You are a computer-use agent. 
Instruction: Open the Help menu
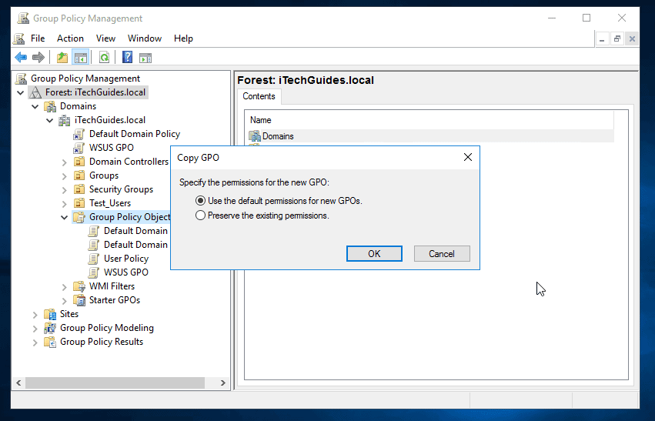pyautogui.click(x=183, y=38)
